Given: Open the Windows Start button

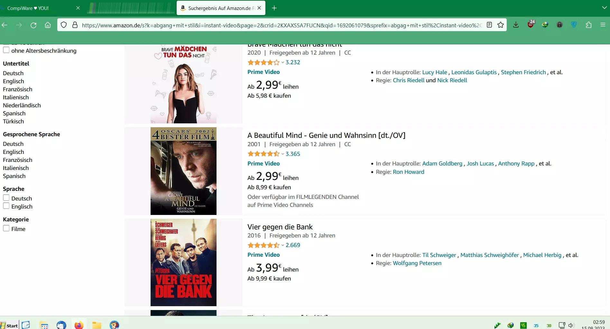Looking at the screenshot, I should click(10, 325).
